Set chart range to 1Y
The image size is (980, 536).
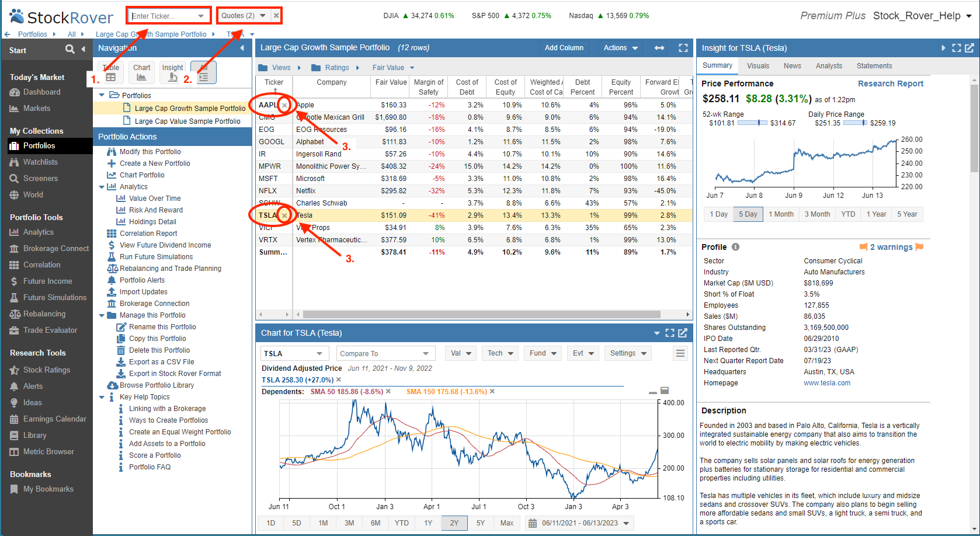(x=428, y=523)
